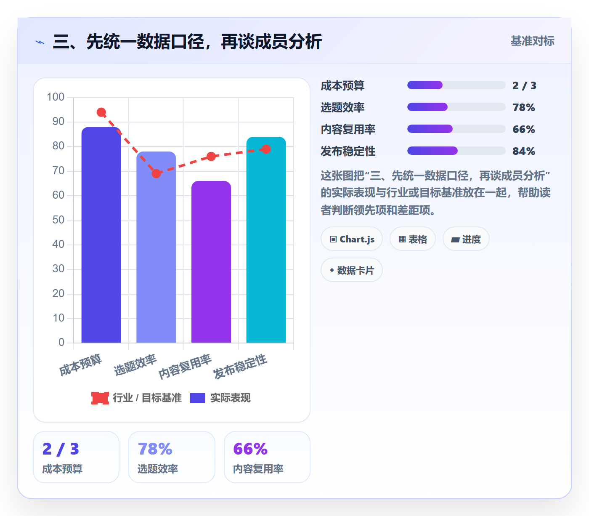This screenshot has height=516, width=589.
Task: Select the 表格 tag
Action: click(413, 239)
